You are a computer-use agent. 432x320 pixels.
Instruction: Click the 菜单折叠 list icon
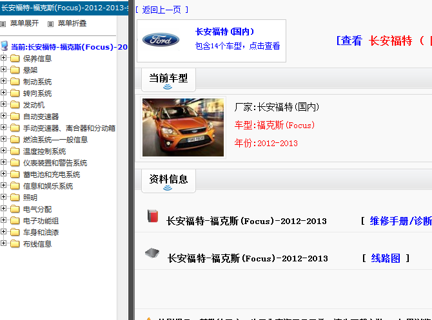coord(50,24)
